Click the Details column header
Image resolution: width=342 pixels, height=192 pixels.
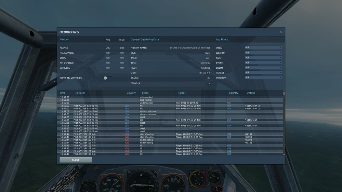(251, 93)
